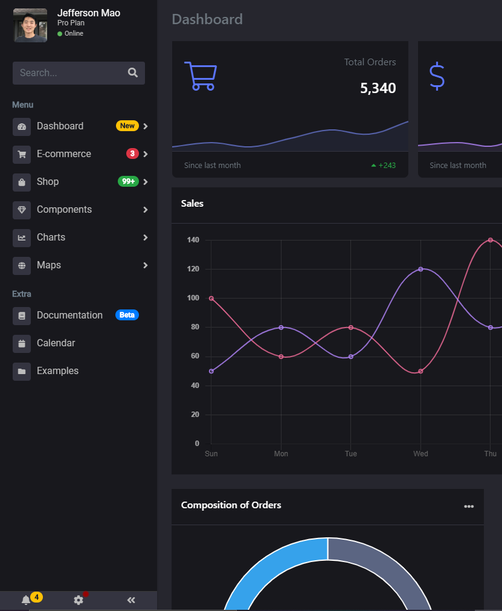Click the Total Orders sparkline chart
The height and width of the screenshot is (611, 502).
pos(290,137)
